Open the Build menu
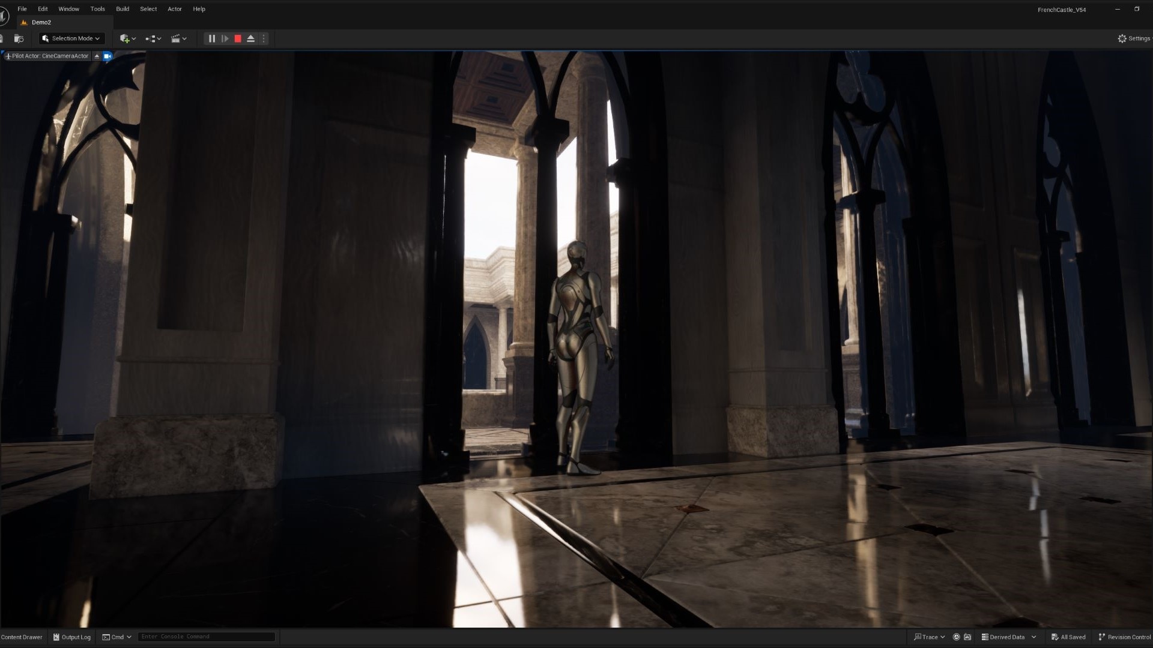 click(x=123, y=9)
